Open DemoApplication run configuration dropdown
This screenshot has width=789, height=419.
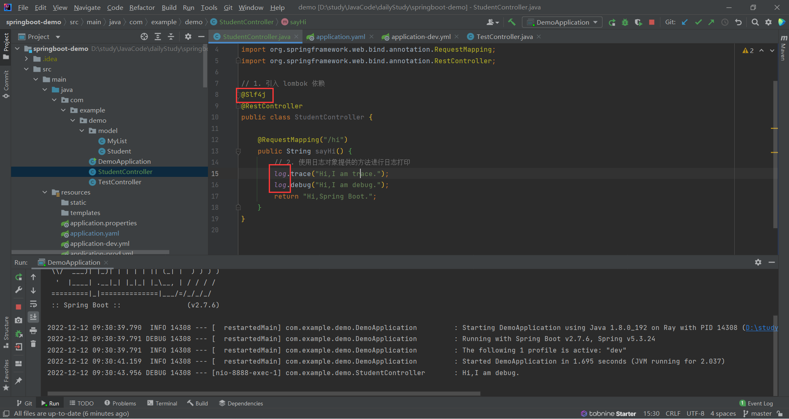coord(562,22)
